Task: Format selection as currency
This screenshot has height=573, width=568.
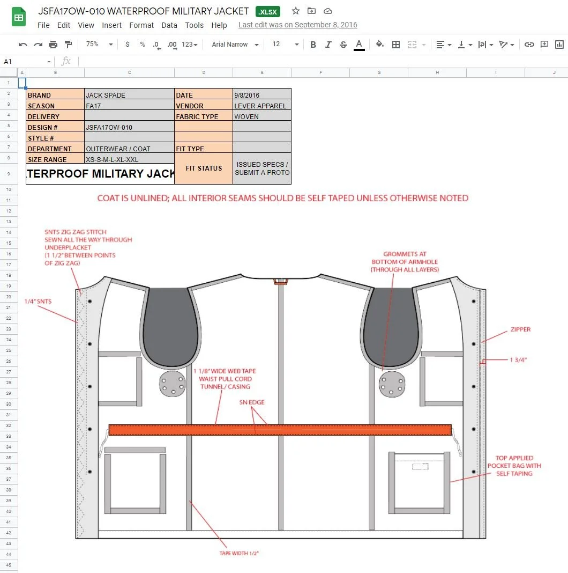Action: pyautogui.click(x=128, y=44)
